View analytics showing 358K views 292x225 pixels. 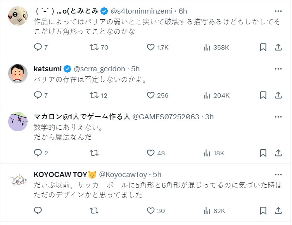tap(207, 47)
